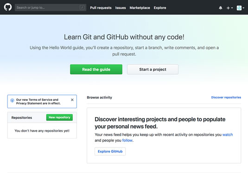Focus the Search or jump to field

click(51, 7)
